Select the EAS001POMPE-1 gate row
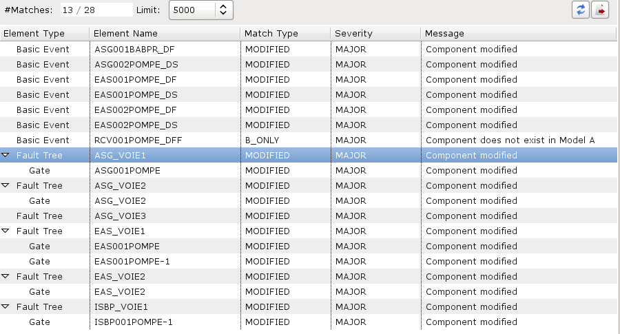 point(309,261)
